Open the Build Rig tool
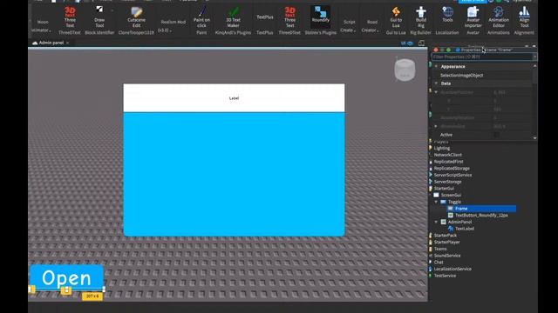558x313 pixels. [x=420, y=17]
